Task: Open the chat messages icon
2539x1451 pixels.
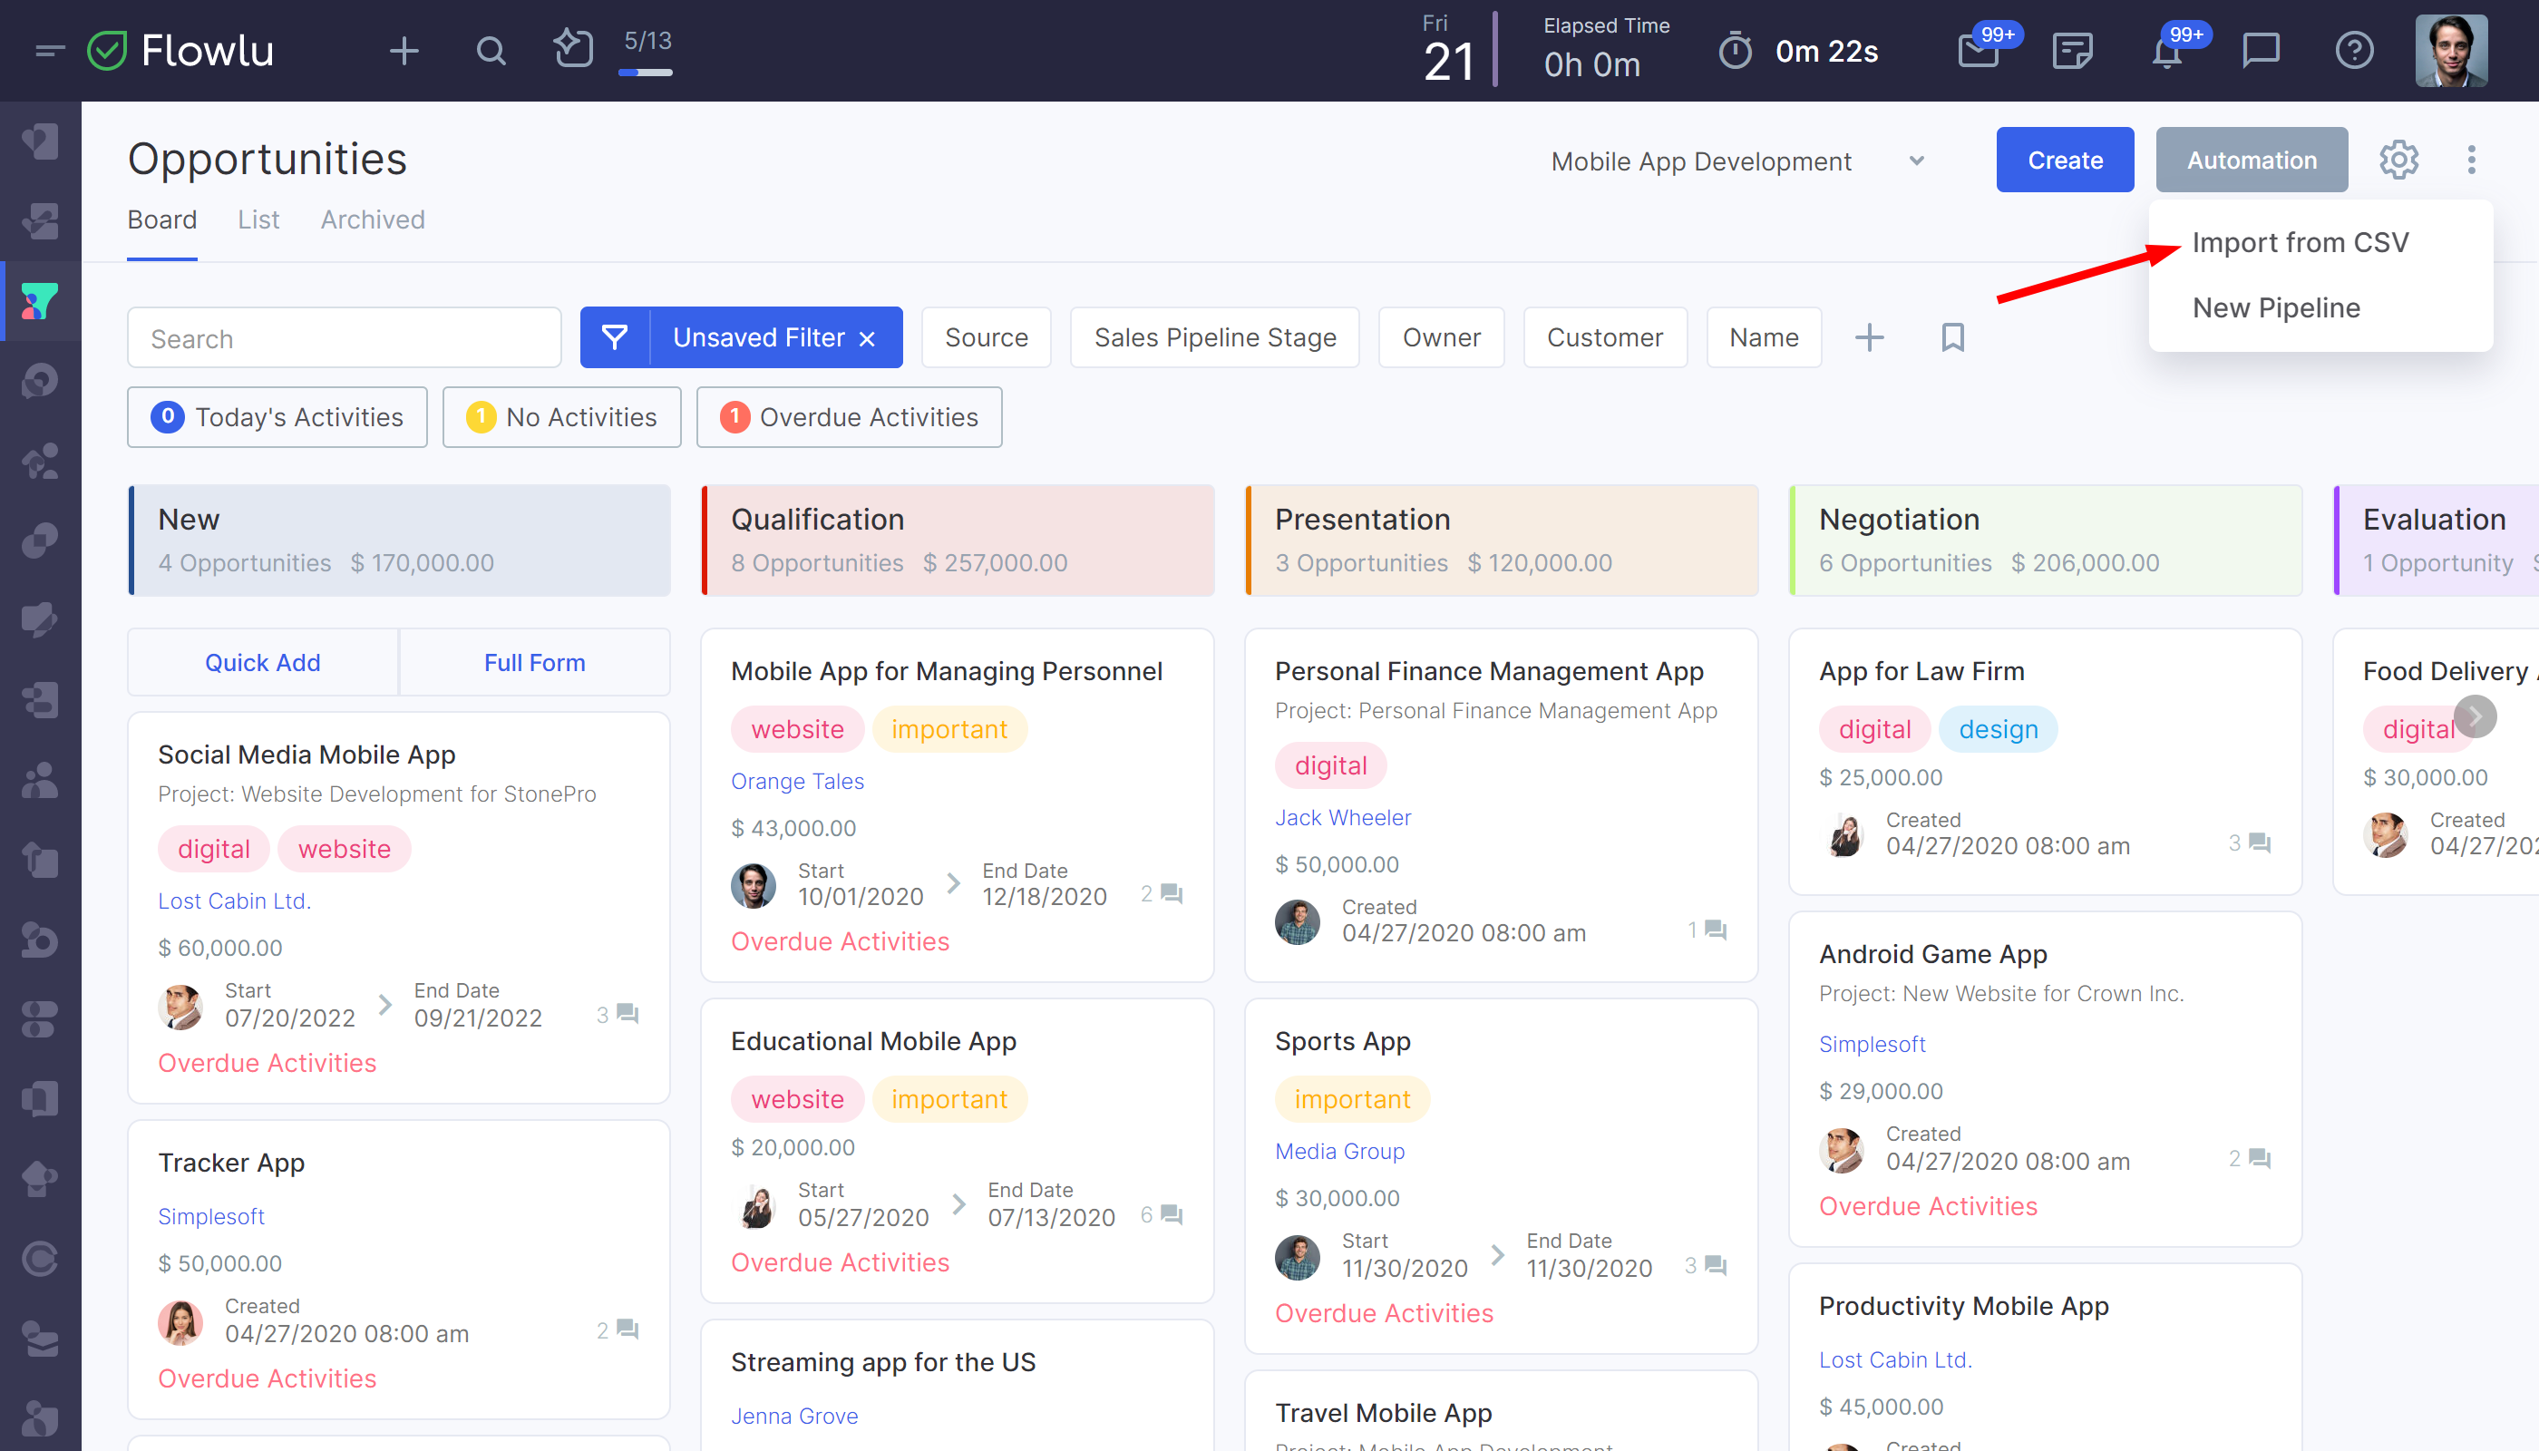Action: [2261, 50]
